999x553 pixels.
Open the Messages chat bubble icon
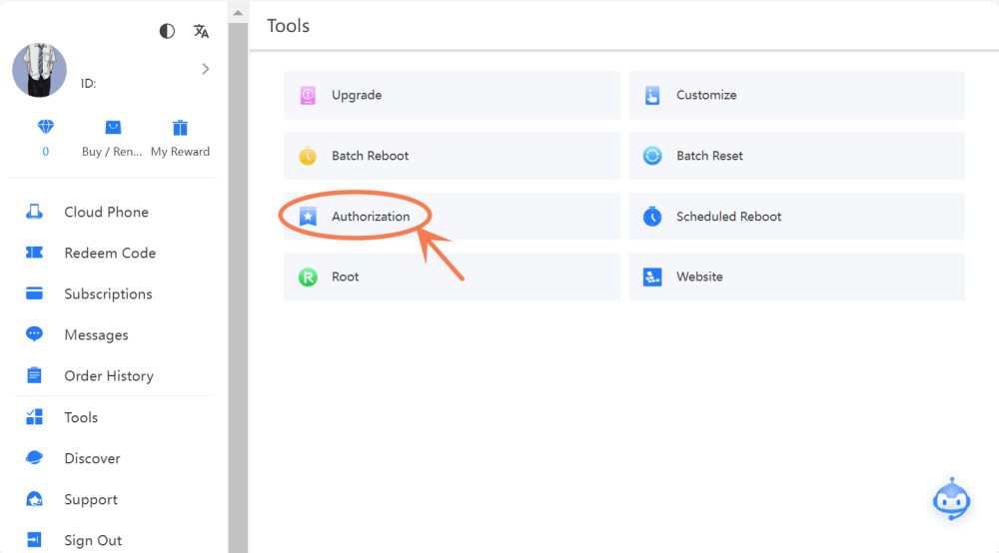pyautogui.click(x=35, y=334)
